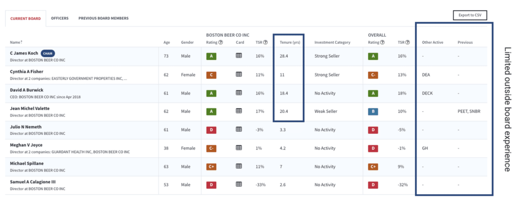This screenshot has width=522, height=206.
Task: Click the age value 38
Action: [166, 148]
